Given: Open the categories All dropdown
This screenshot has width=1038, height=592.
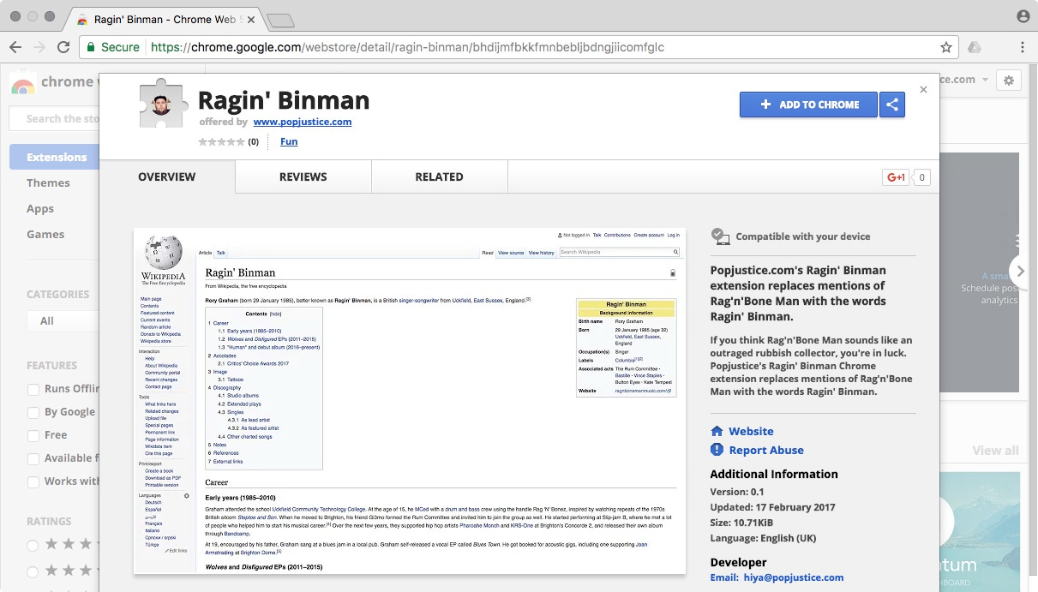Looking at the screenshot, I should pyautogui.click(x=63, y=320).
